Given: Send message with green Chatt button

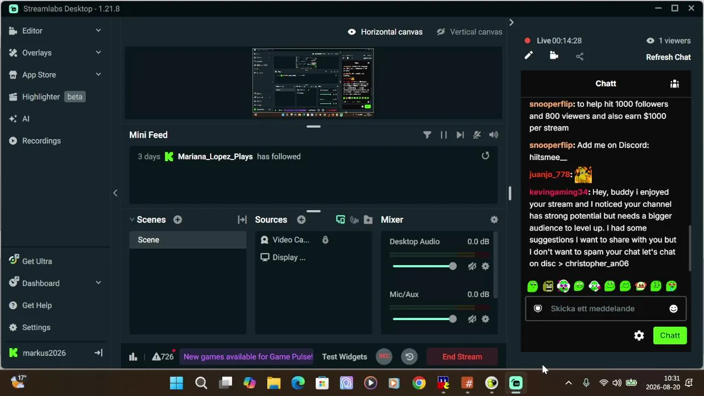Looking at the screenshot, I should (670, 335).
